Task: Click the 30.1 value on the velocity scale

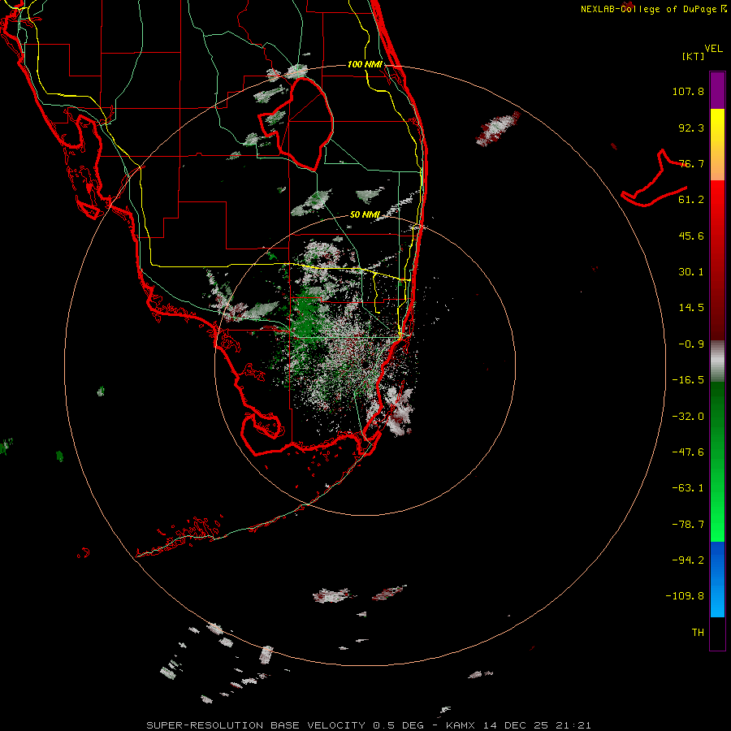Action: (691, 272)
